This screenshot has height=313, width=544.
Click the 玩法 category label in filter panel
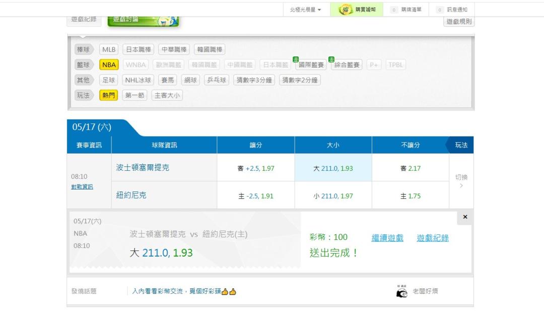[83, 95]
